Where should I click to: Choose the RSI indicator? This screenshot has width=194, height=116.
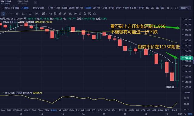pyautogui.click(x=78, y=111)
